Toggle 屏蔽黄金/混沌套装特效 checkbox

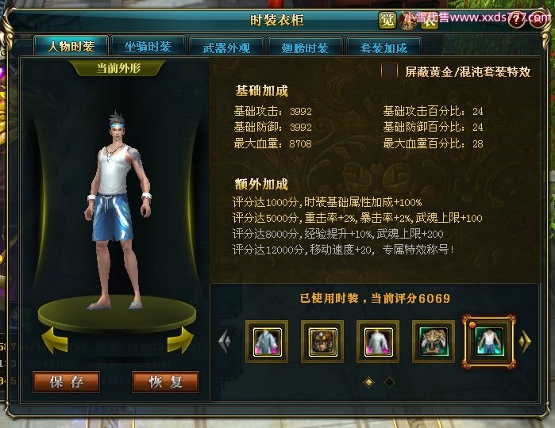pyautogui.click(x=389, y=71)
